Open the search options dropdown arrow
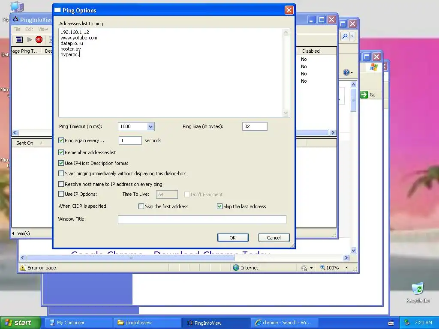Screen dimensions: 439x329 (352, 36)
